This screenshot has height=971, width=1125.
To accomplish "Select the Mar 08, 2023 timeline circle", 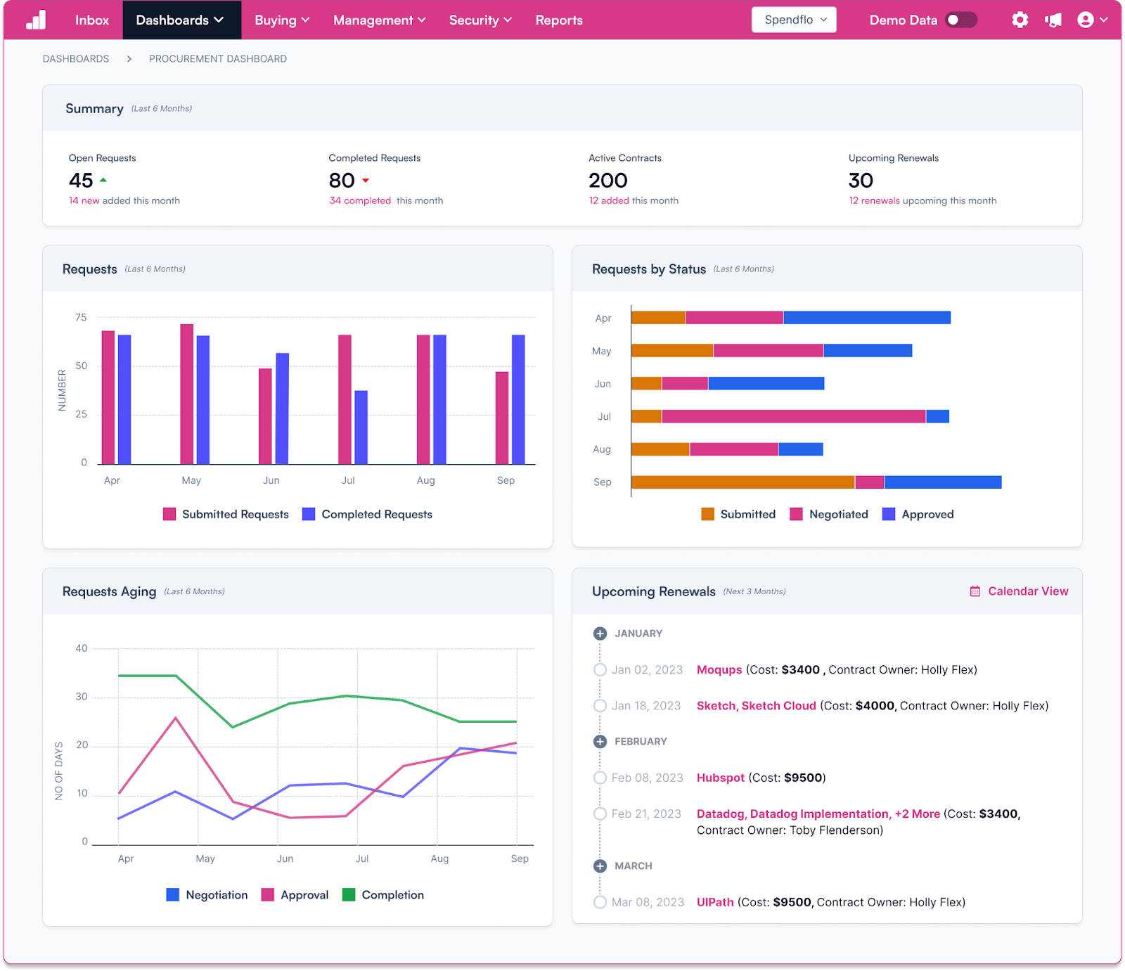I will (x=600, y=902).
